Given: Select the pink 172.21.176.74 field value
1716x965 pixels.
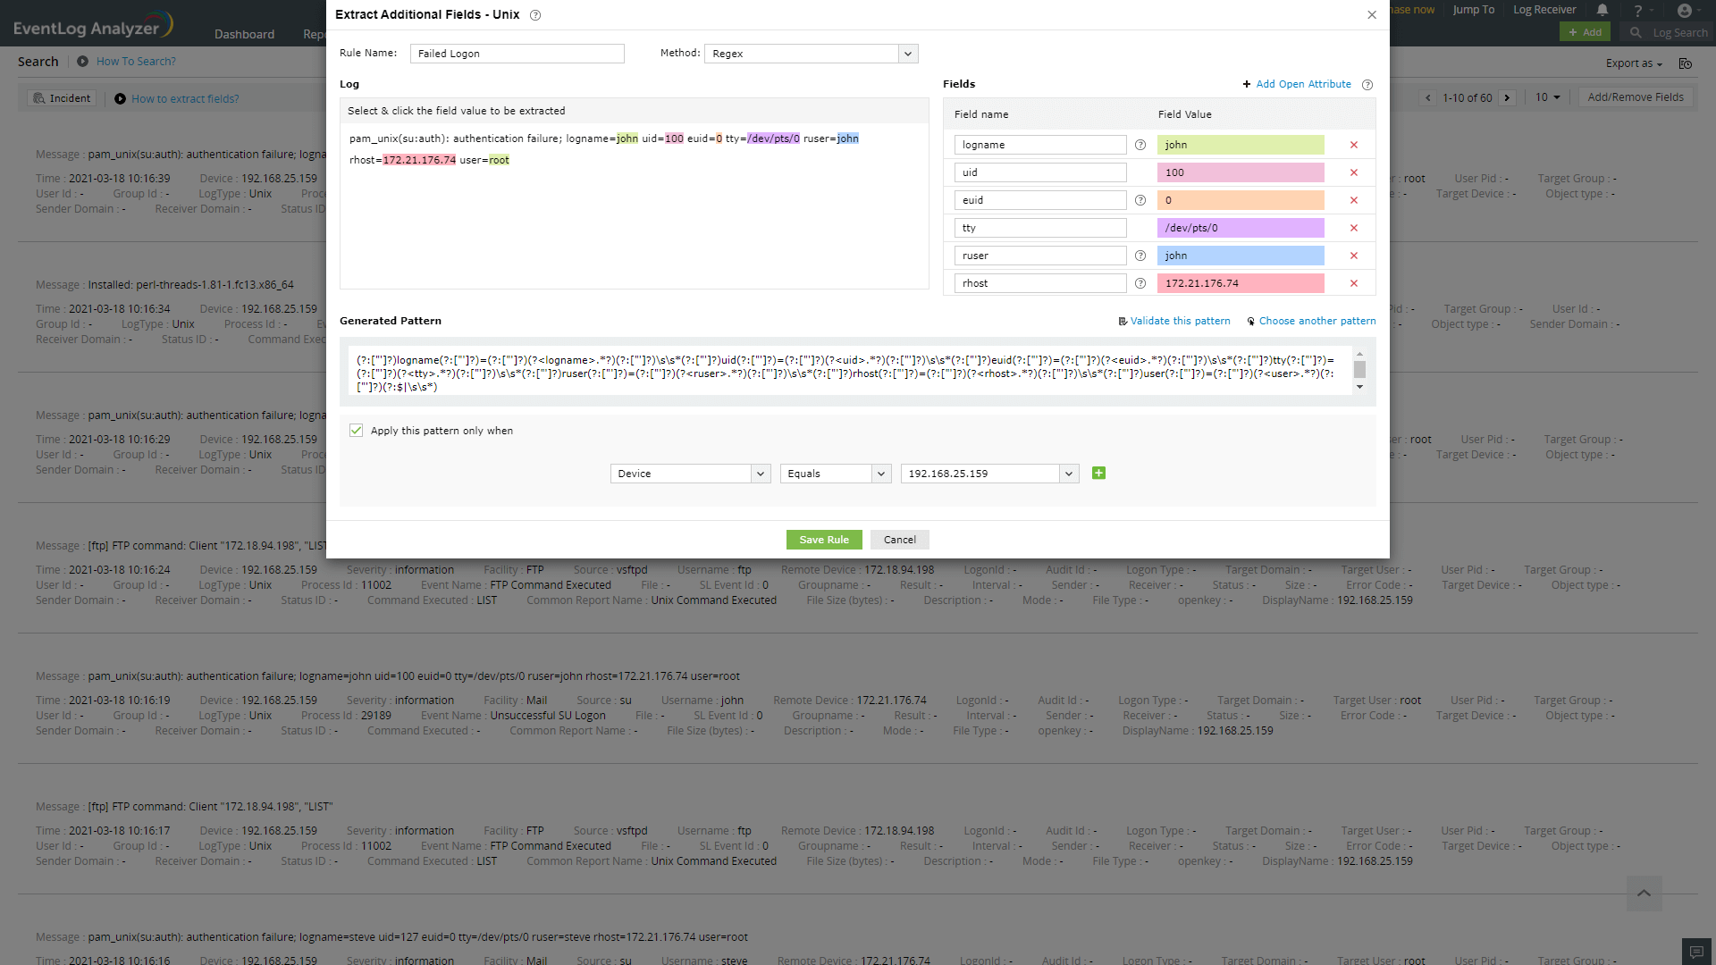Looking at the screenshot, I should click(x=1240, y=283).
